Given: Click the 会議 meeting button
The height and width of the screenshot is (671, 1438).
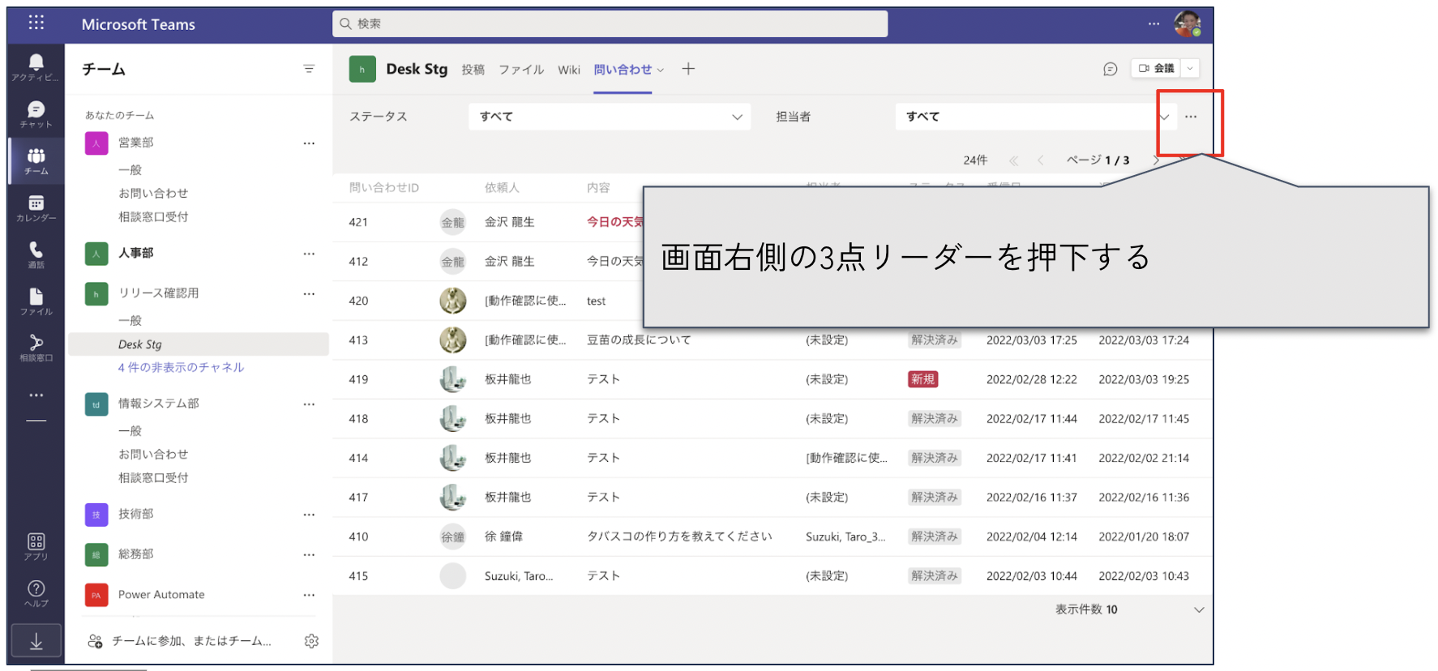Looking at the screenshot, I should click(1157, 68).
